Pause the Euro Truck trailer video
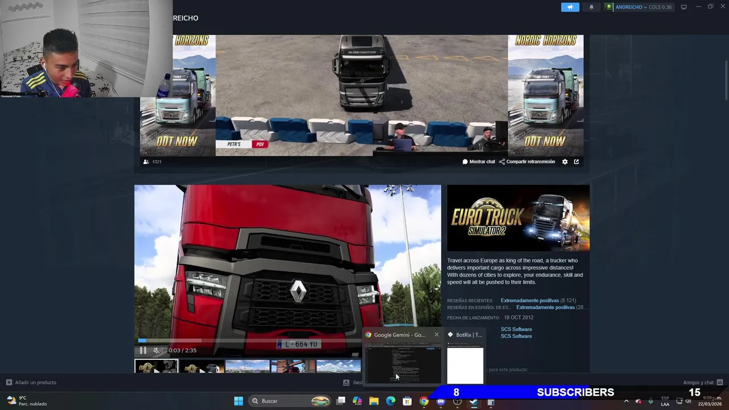Screen dimensions: 729x410 coord(143,351)
